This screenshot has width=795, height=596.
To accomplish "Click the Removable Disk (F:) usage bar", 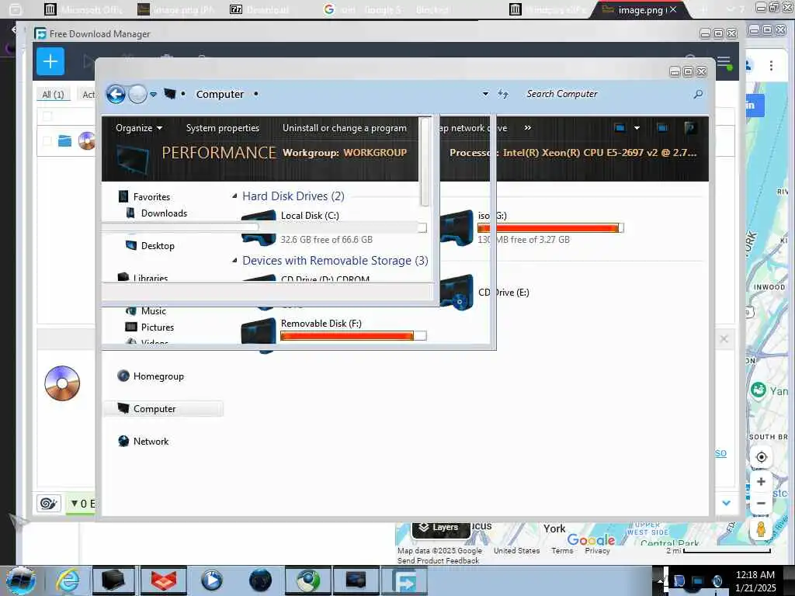I will (353, 335).
